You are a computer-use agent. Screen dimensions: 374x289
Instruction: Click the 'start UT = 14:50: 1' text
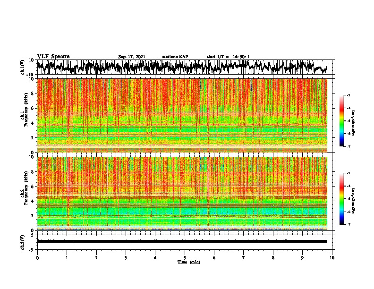tap(228, 57)
